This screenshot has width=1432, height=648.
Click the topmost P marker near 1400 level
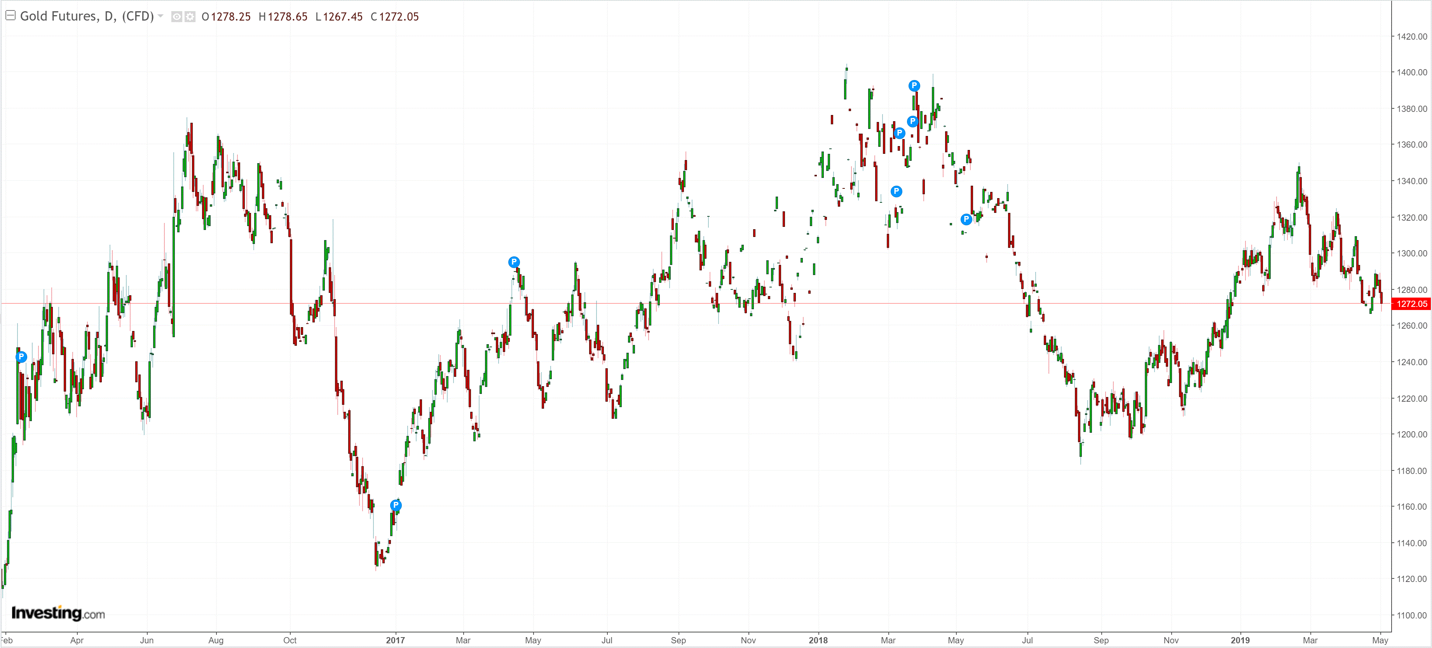[x=914, y=85]
